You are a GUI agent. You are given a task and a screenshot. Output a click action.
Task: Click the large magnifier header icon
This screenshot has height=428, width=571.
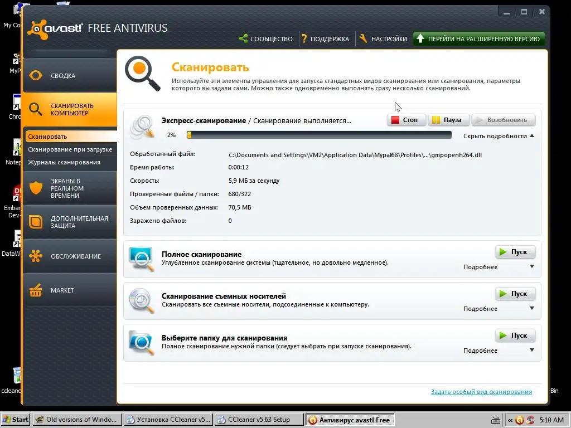[x=142, y=74]
